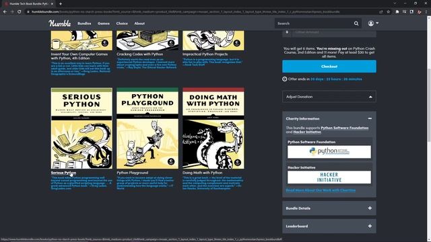Click the No Starch badge on Doing Math cover
The width and height of the screenshot is (431, 242).
(x=237, y=162)
